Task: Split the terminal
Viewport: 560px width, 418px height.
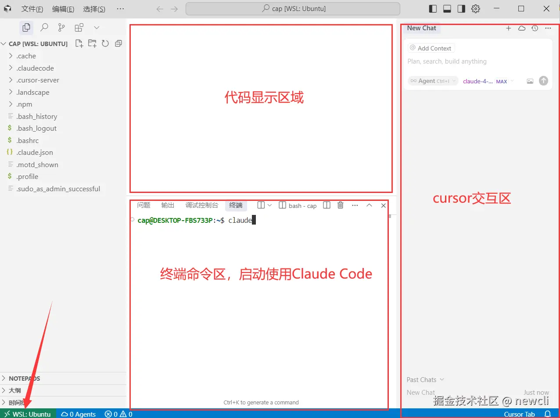Action: [327, 205]
